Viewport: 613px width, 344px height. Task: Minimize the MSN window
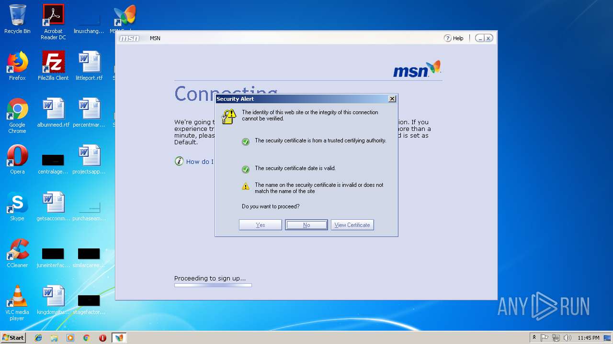[479, 38]
